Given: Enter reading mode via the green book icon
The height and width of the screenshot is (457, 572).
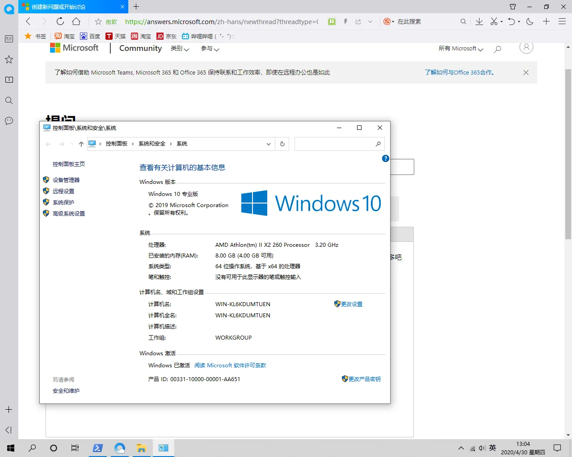Looking at the screenshot, I should pos(332,21).
